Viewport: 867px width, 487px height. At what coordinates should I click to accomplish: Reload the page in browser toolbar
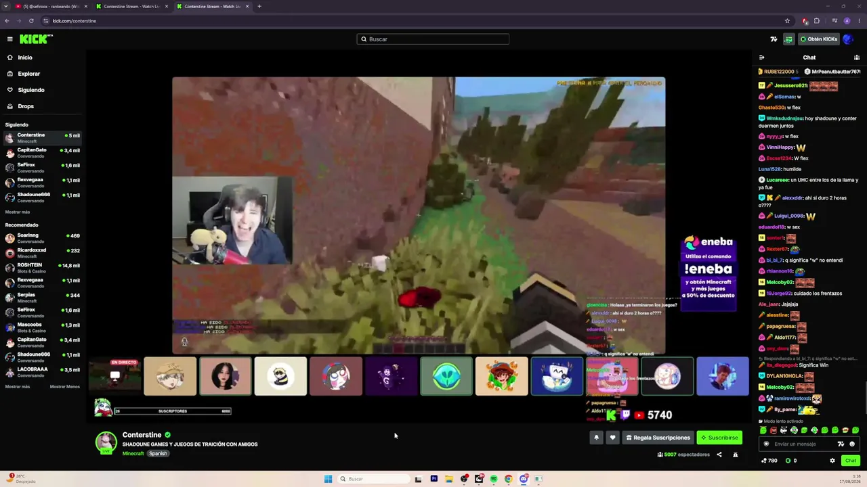point(31,21)
